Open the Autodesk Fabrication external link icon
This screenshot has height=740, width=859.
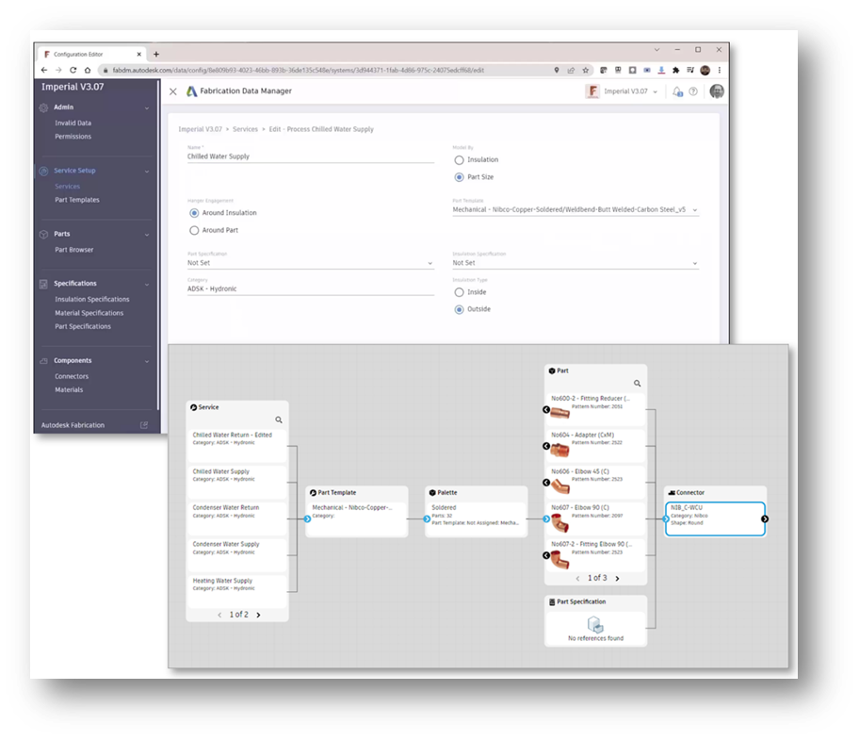pyautogui.click(x=144, y=425)
